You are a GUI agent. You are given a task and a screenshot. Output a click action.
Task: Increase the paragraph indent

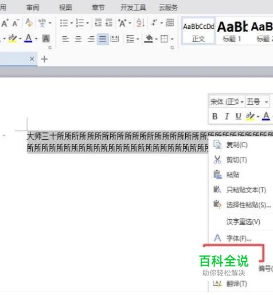point(109,23)
